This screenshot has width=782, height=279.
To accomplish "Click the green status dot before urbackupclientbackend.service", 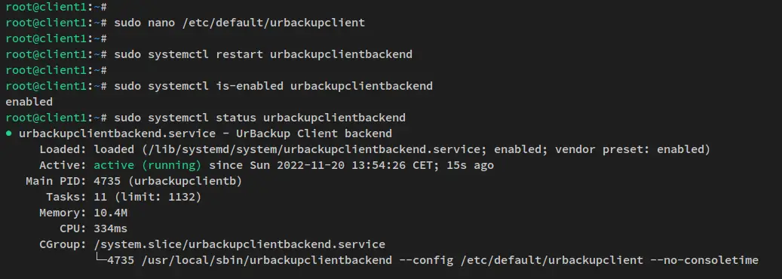I will point(8,133).
